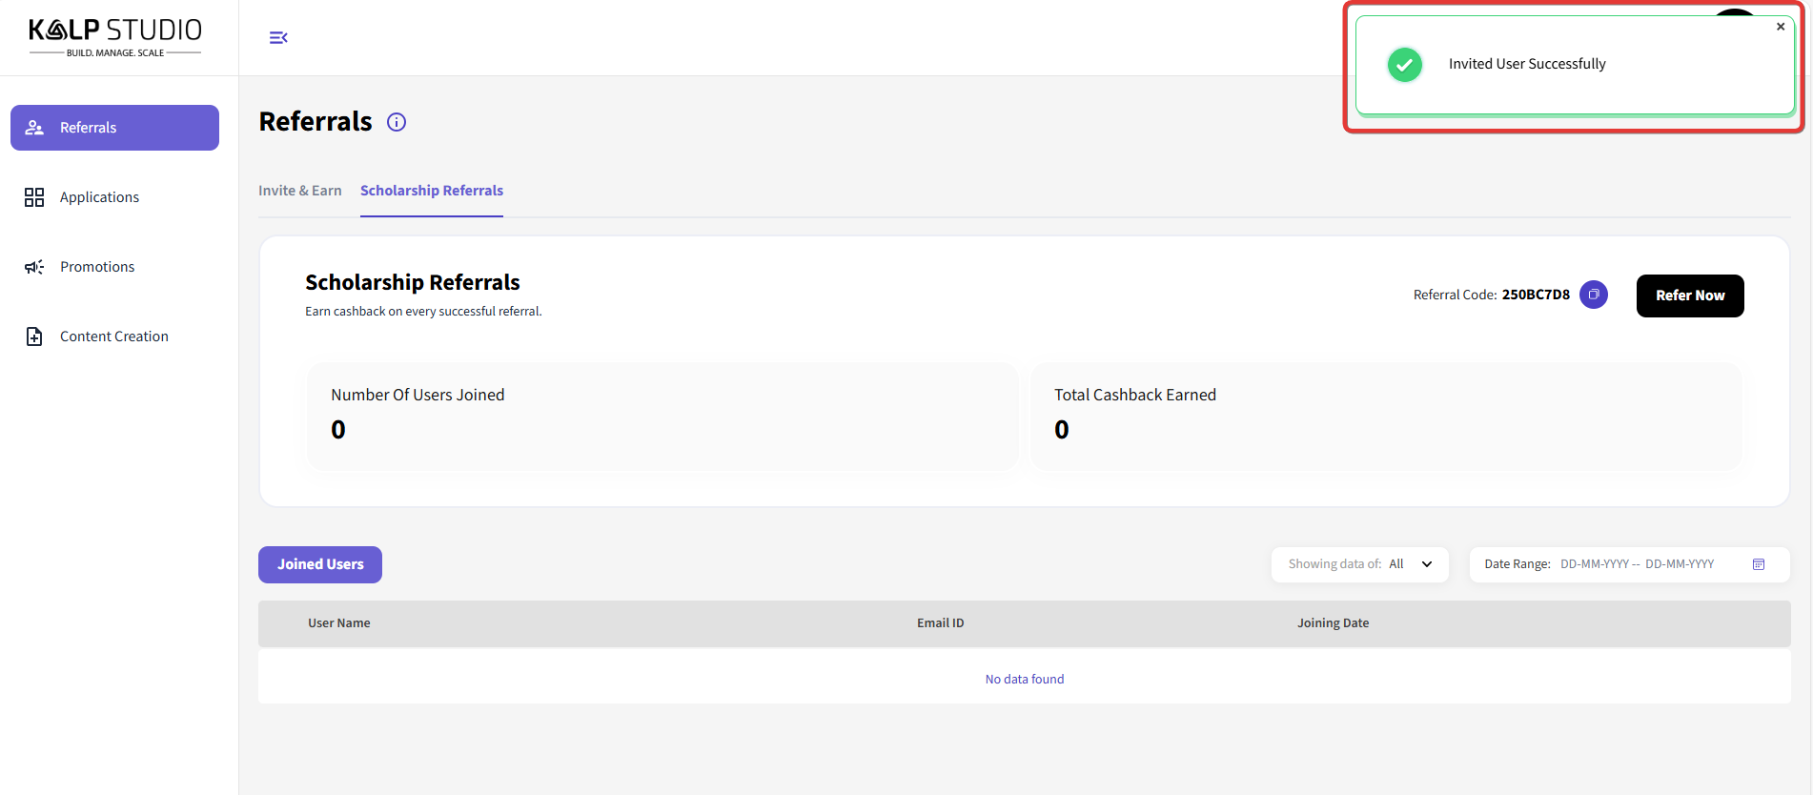The height and width of the screenshot is (795, 1813).
Task: Click the User Name column header
Action: (338, 623)
